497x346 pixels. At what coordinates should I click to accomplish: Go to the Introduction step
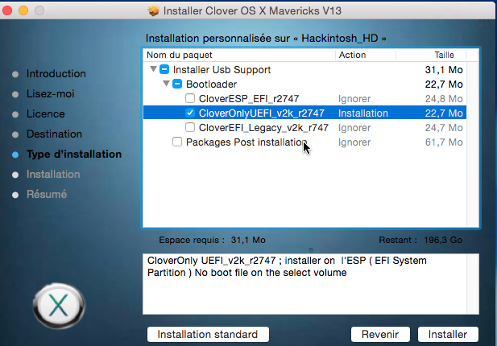(x=56, y=73)
